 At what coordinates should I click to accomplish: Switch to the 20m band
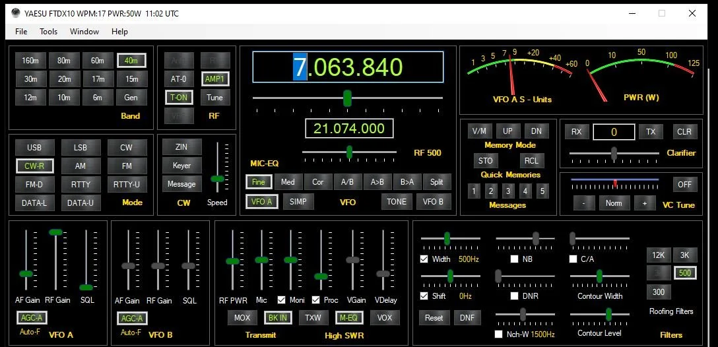click(x=65, y=79)
